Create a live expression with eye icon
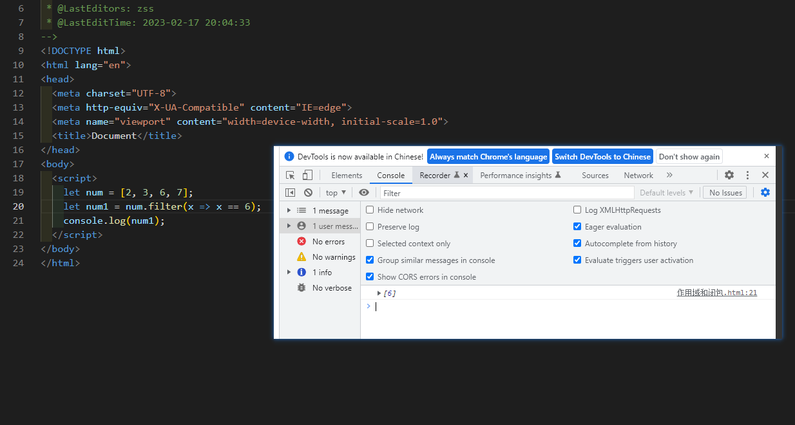 click(364, 192)
